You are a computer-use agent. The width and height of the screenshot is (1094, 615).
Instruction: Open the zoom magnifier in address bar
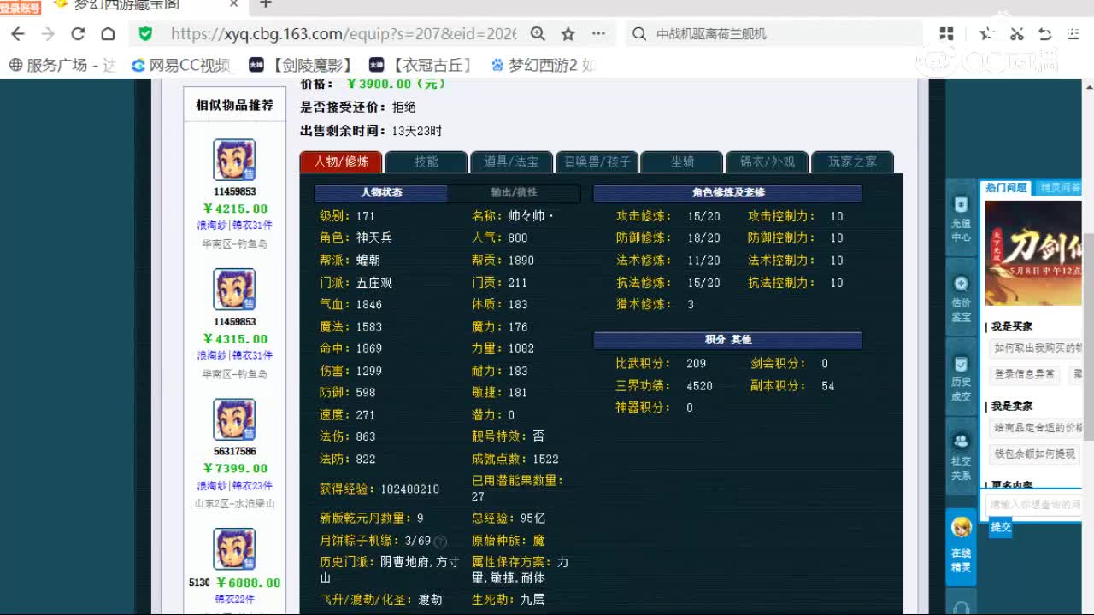538,34
